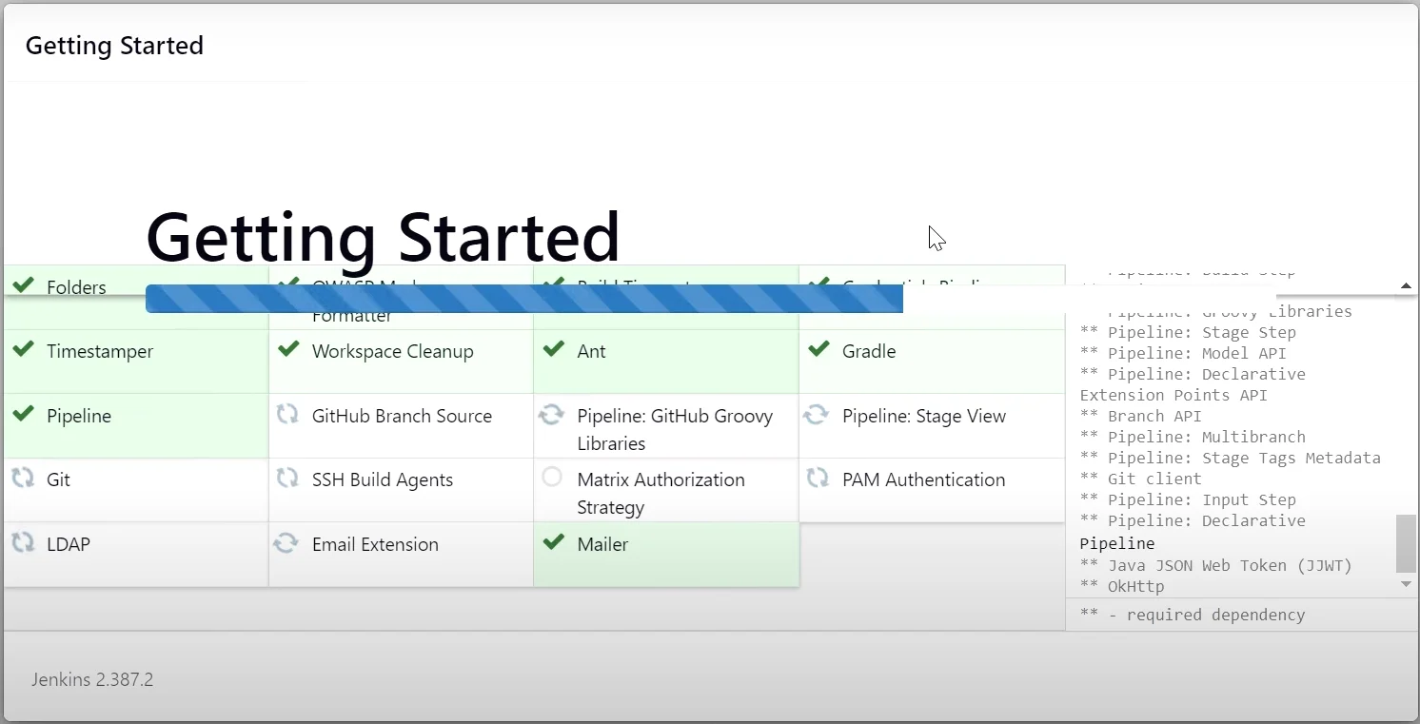
Task: Click the spinner icon for Pipeline: GitHub Groovy Libraries
Action: [551, 415]
